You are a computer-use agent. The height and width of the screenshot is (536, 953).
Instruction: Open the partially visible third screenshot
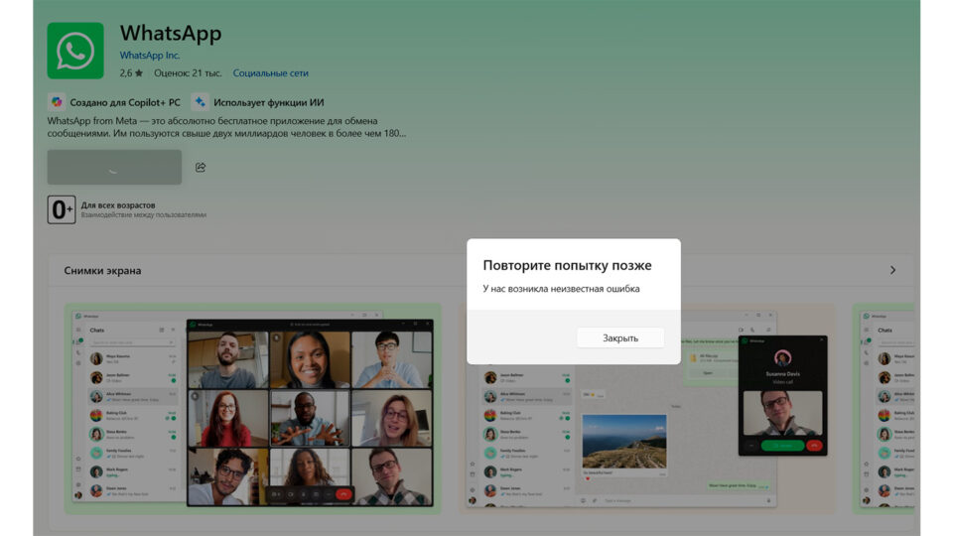(x=883, y=409)
